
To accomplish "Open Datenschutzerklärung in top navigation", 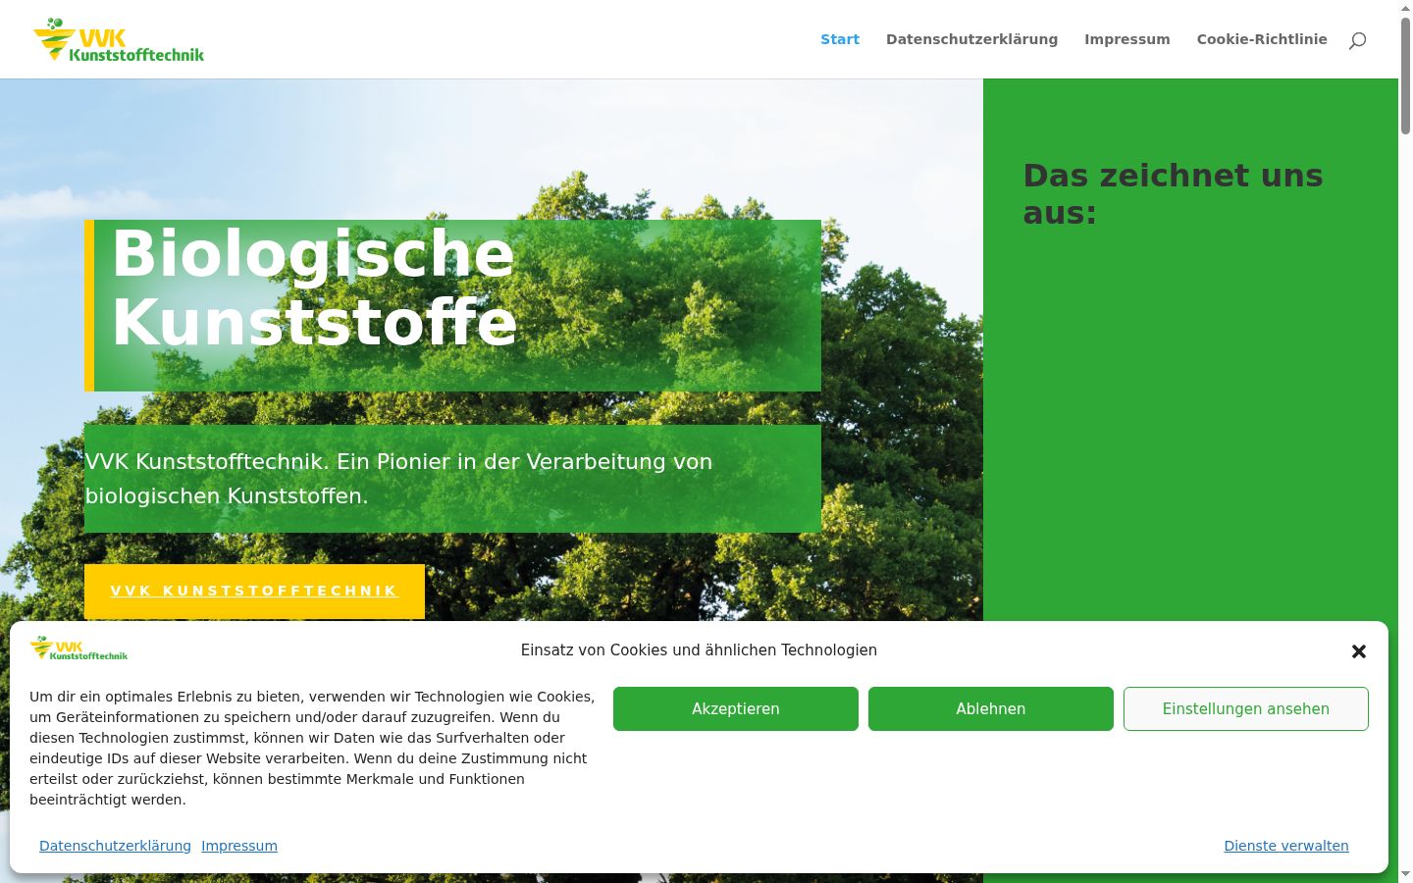I will 971,39.
